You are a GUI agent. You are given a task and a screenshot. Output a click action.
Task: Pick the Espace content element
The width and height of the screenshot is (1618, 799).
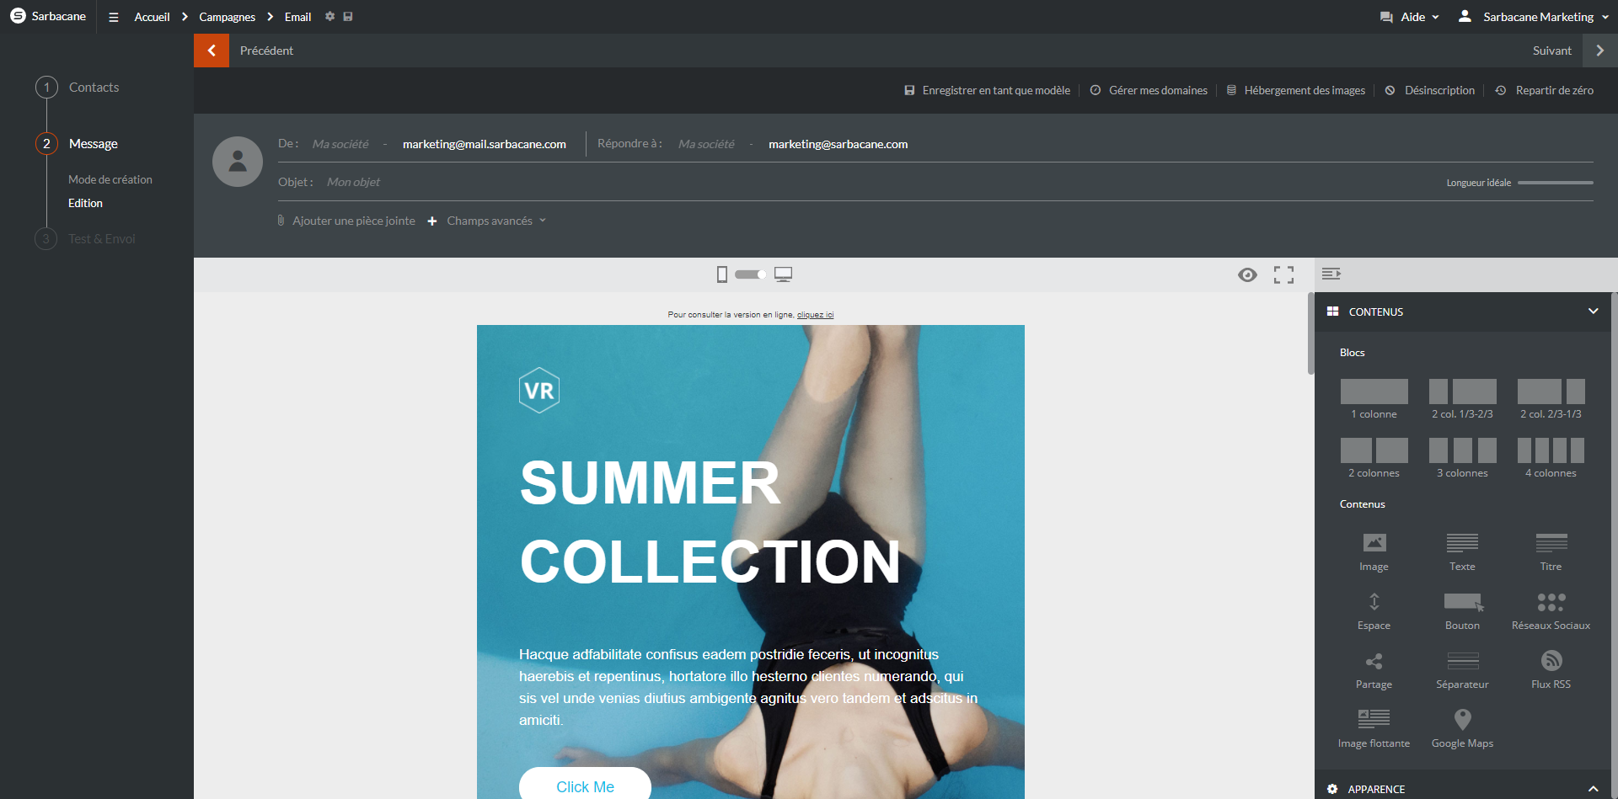(1374, 610)
